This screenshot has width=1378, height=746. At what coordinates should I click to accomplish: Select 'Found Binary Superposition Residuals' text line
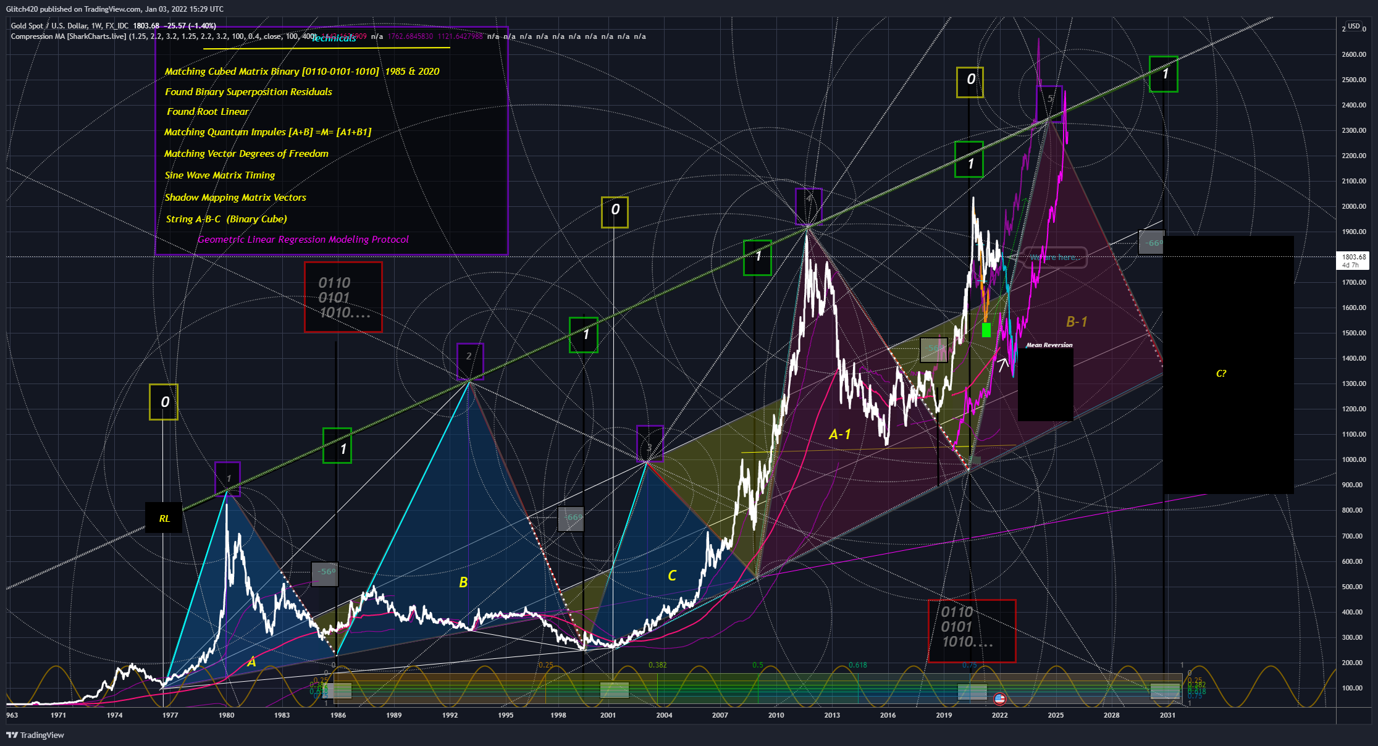point(248,92)
